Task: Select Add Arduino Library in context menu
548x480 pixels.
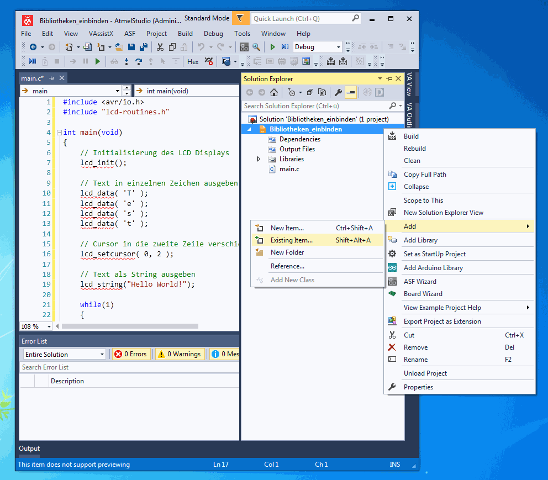Action: point(433,268)
